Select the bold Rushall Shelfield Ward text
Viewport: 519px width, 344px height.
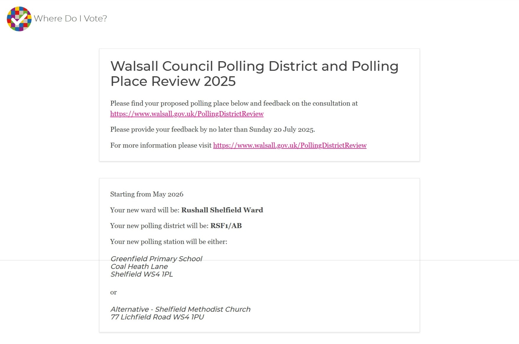222,210
